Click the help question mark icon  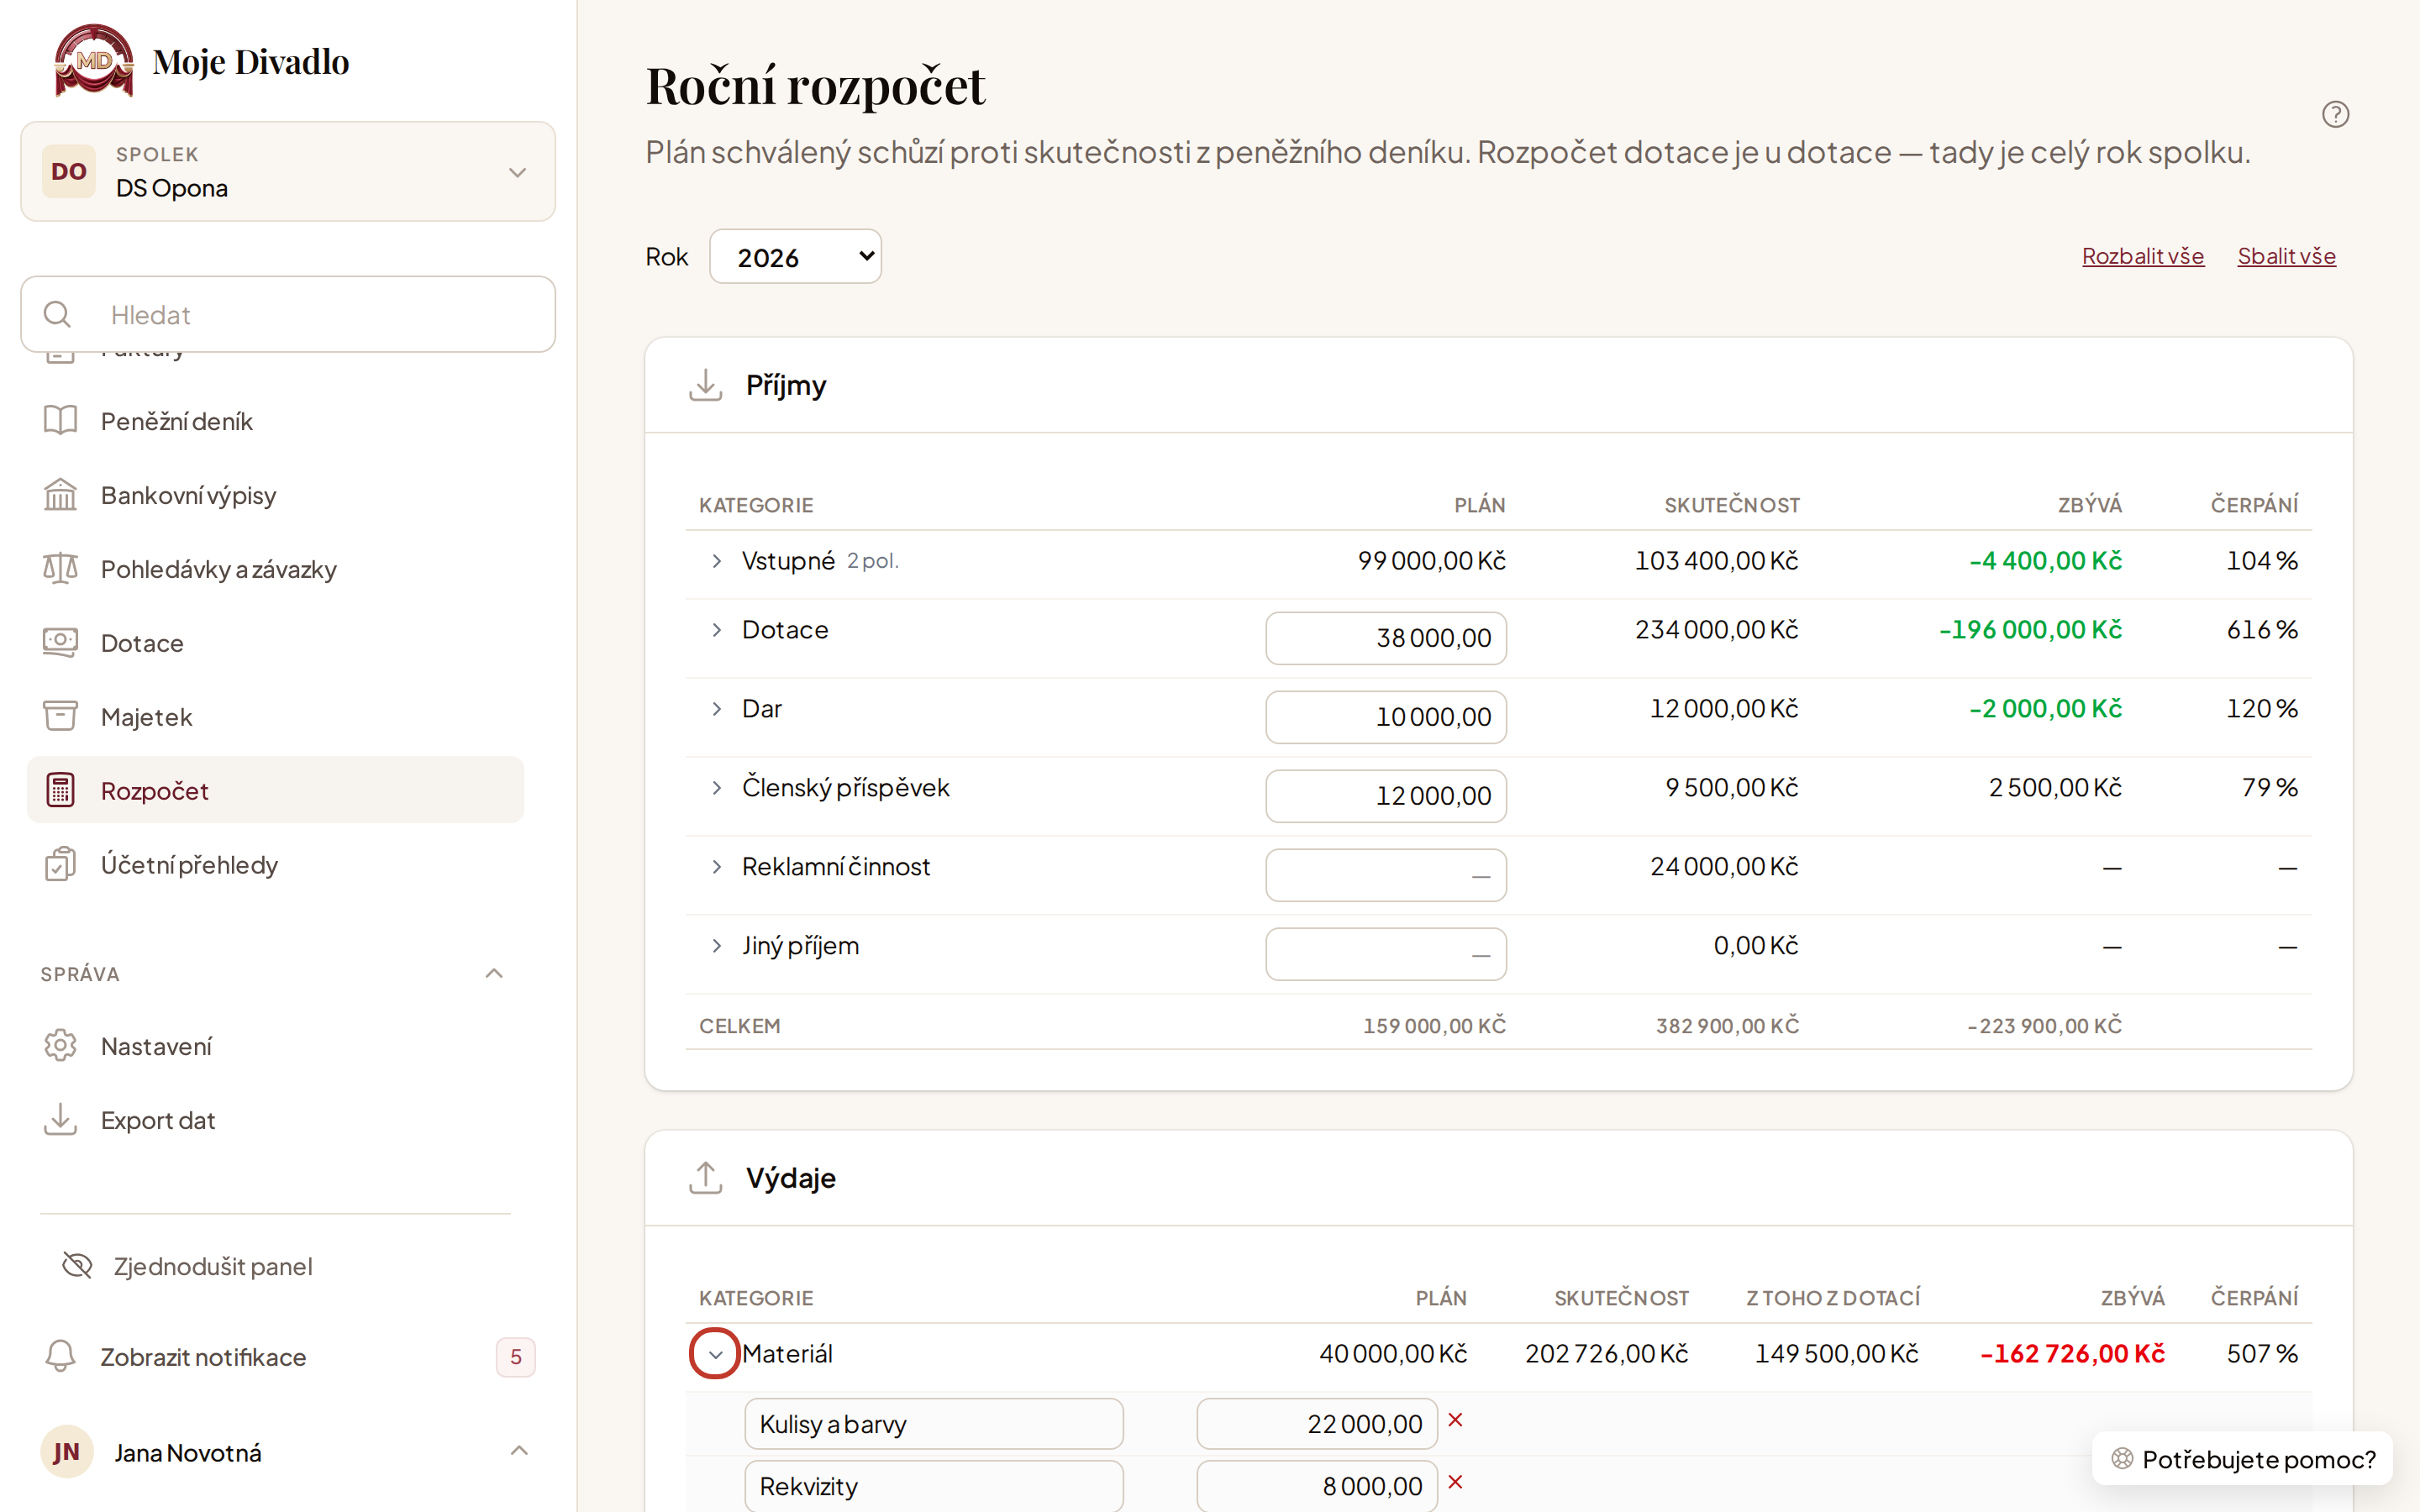pos(2335,115)
